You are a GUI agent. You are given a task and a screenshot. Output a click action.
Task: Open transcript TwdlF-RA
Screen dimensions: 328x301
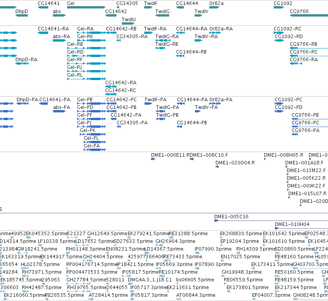tap(155, 28)
